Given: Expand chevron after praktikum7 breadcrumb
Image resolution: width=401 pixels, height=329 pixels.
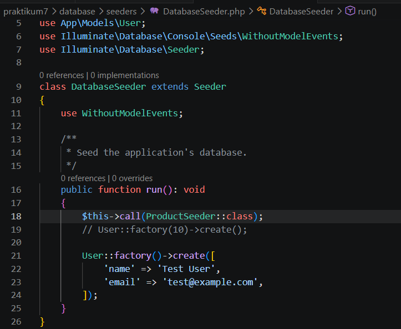Looking at the screenshot, I should tap(54, 12).
